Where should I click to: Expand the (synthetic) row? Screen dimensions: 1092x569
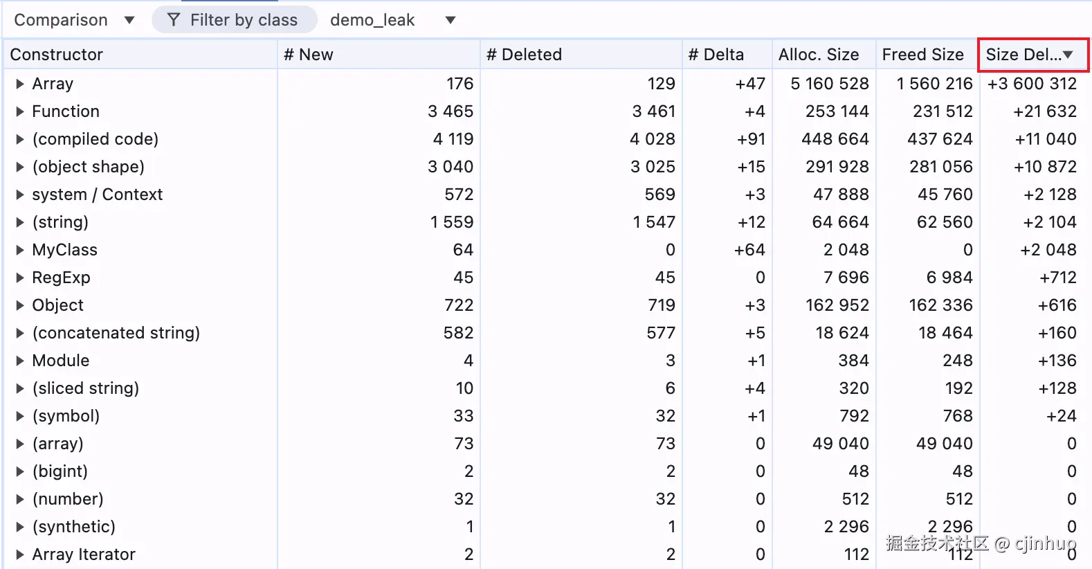(x=19, y=527)
